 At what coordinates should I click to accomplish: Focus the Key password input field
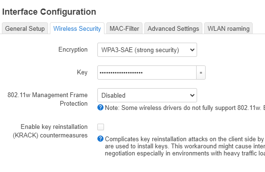coord(147,72)
